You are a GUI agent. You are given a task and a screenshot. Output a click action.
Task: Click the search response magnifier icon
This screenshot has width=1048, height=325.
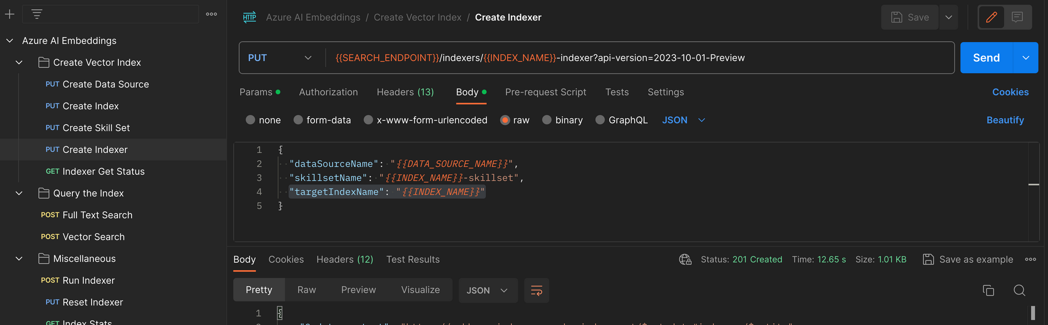(1019, 290)
